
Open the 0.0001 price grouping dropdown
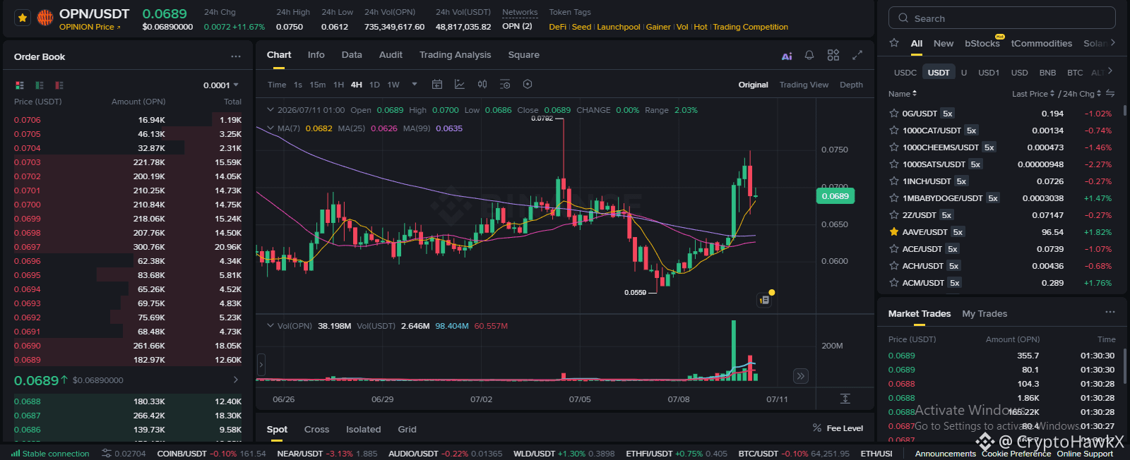click(221, 85)
